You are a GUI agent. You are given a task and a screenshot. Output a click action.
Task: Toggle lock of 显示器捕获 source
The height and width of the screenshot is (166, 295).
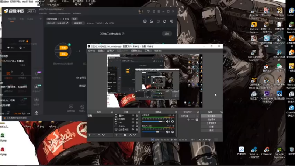coord(137,129)
